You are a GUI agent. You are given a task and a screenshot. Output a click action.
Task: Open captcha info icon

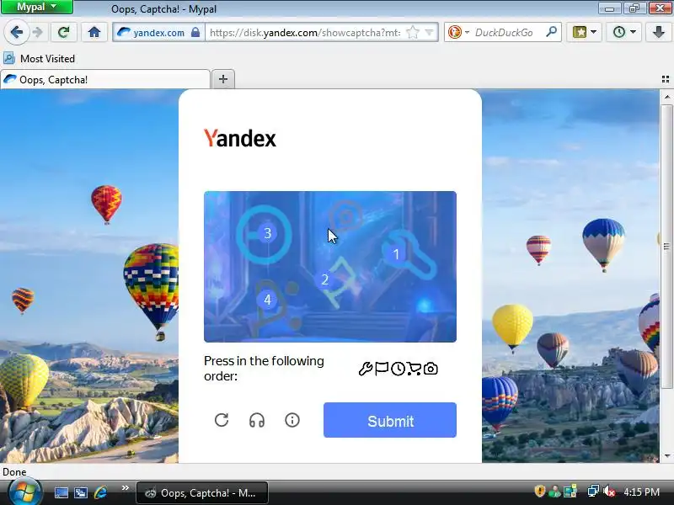coord(292,419)
